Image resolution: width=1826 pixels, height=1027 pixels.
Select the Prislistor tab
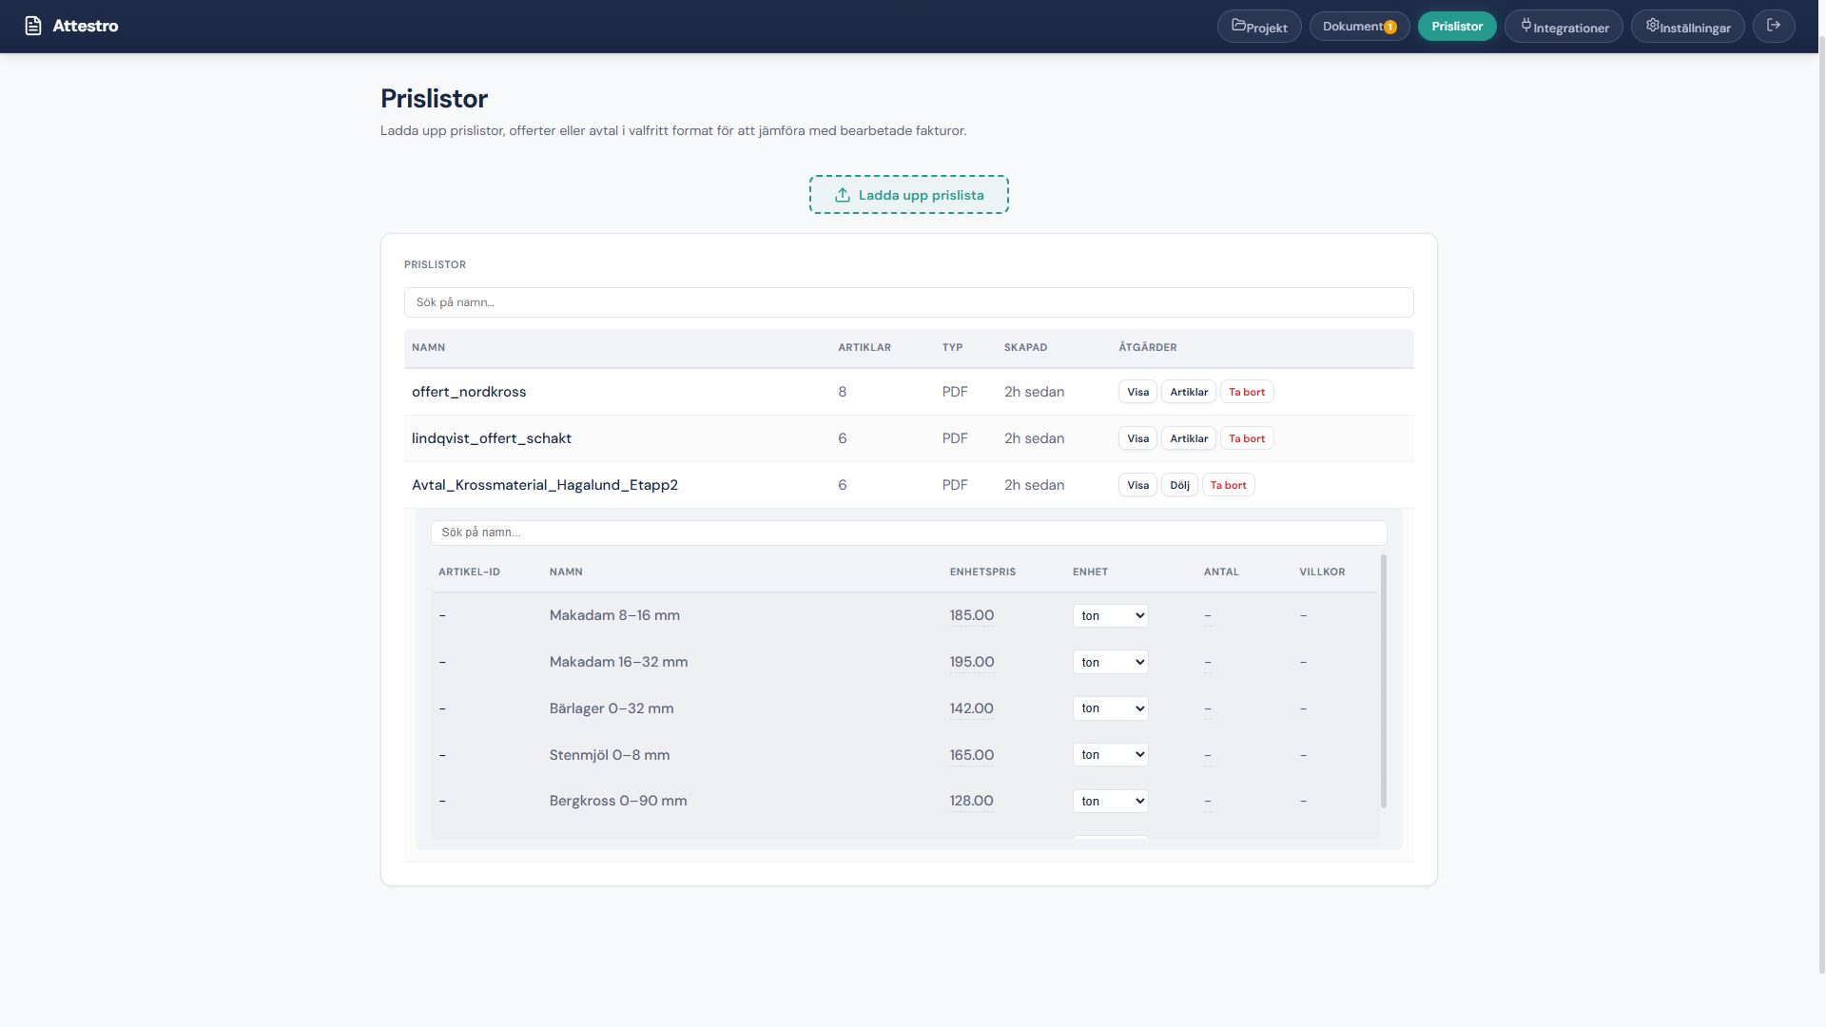[x=1456, y=27]
